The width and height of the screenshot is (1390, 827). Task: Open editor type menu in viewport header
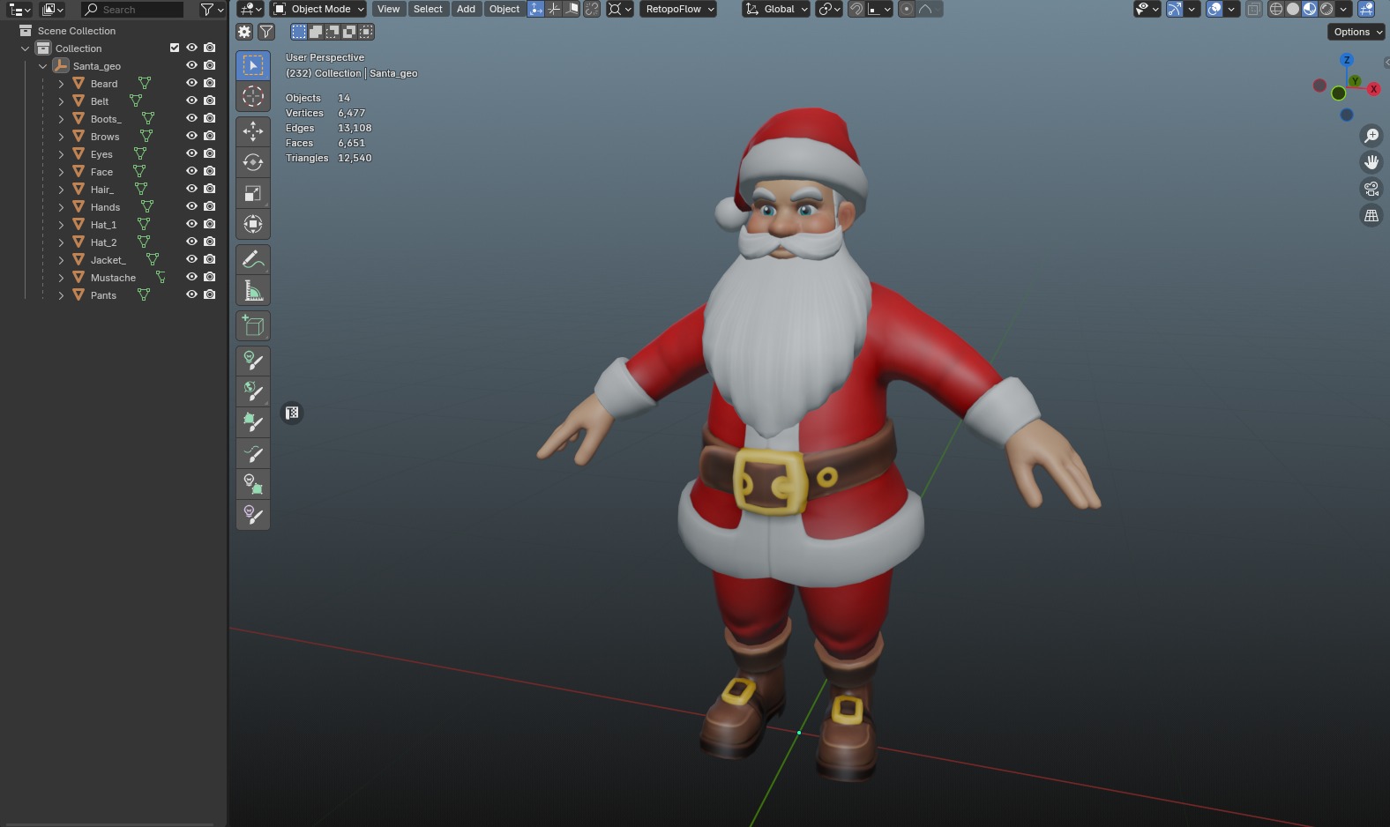(x=250, y=9)
